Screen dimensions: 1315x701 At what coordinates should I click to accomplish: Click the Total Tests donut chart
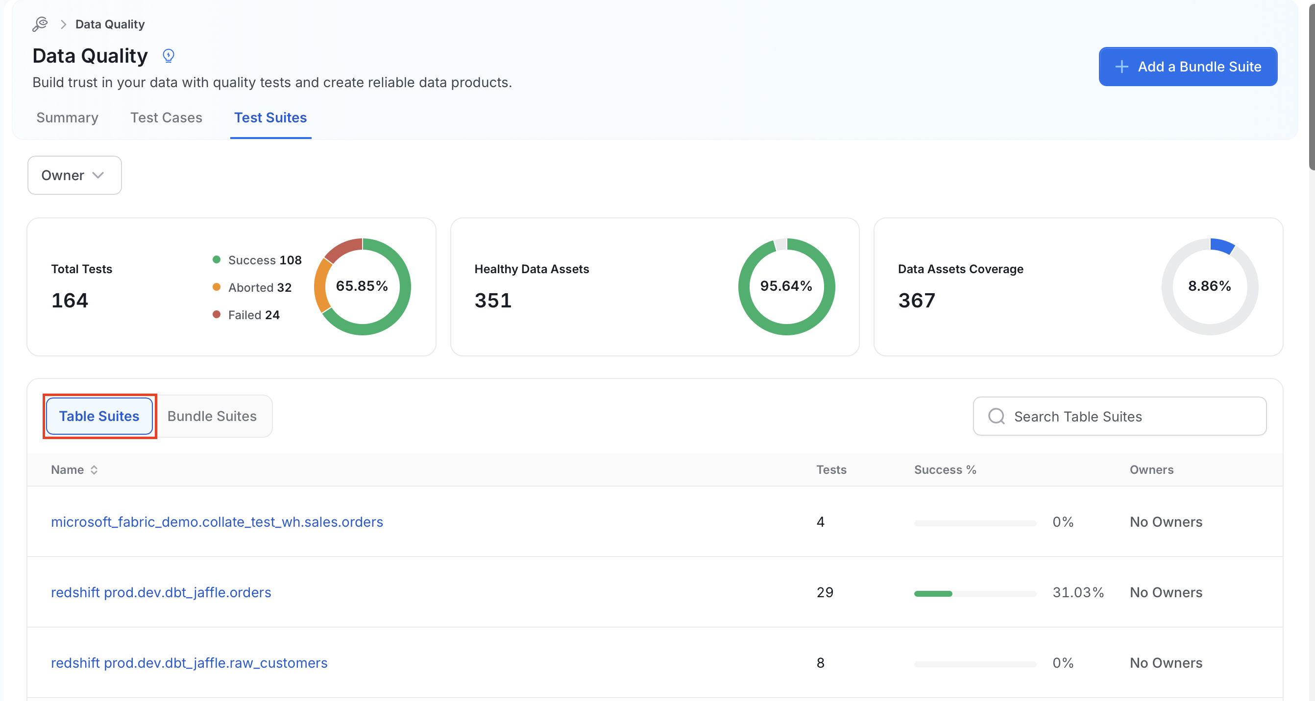point(362,286)
